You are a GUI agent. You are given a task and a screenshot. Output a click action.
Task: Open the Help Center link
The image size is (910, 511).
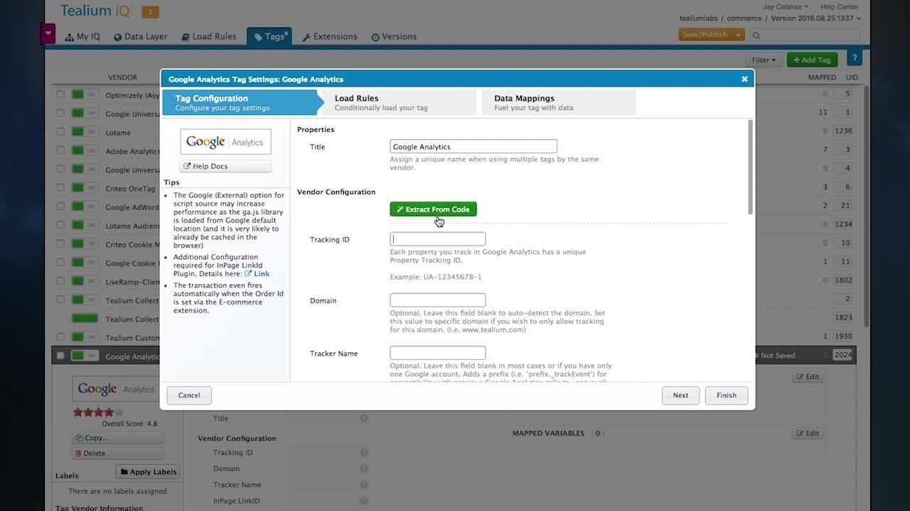coord(839,6)
